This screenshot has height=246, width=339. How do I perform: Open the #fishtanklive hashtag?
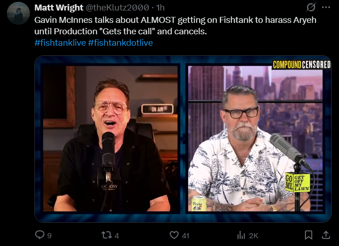pyautogui.click(x=60, y=43)
